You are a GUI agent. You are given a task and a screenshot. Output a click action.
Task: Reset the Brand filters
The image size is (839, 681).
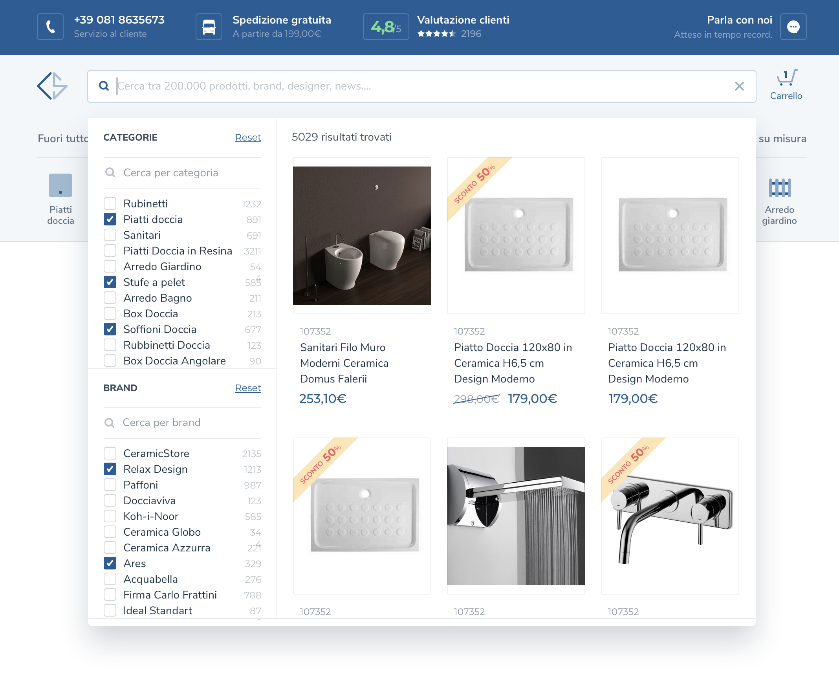247,388
